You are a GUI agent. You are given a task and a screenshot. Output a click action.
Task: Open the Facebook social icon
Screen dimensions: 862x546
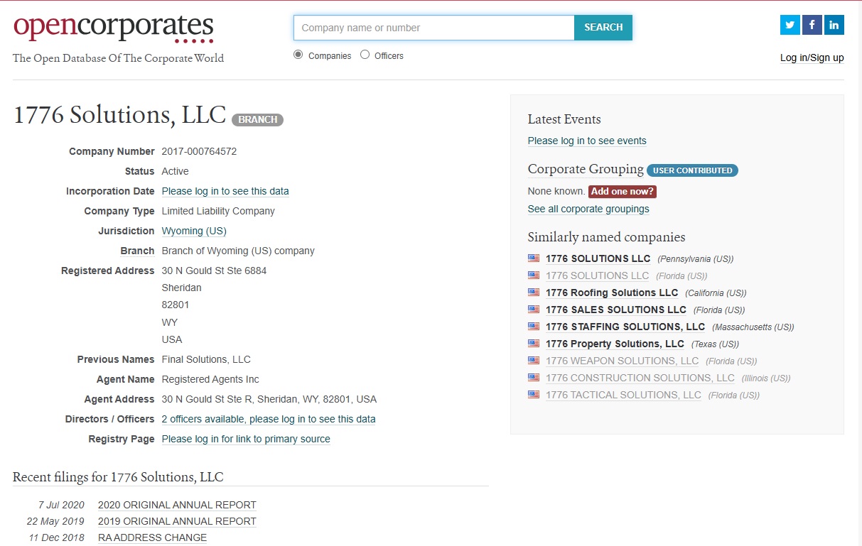(x=812, y=25)
